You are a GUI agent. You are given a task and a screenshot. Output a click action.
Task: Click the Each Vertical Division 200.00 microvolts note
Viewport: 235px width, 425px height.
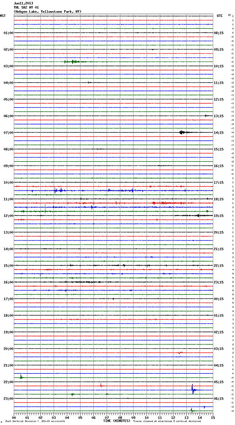pyautogui.click(x=35, y=421)
